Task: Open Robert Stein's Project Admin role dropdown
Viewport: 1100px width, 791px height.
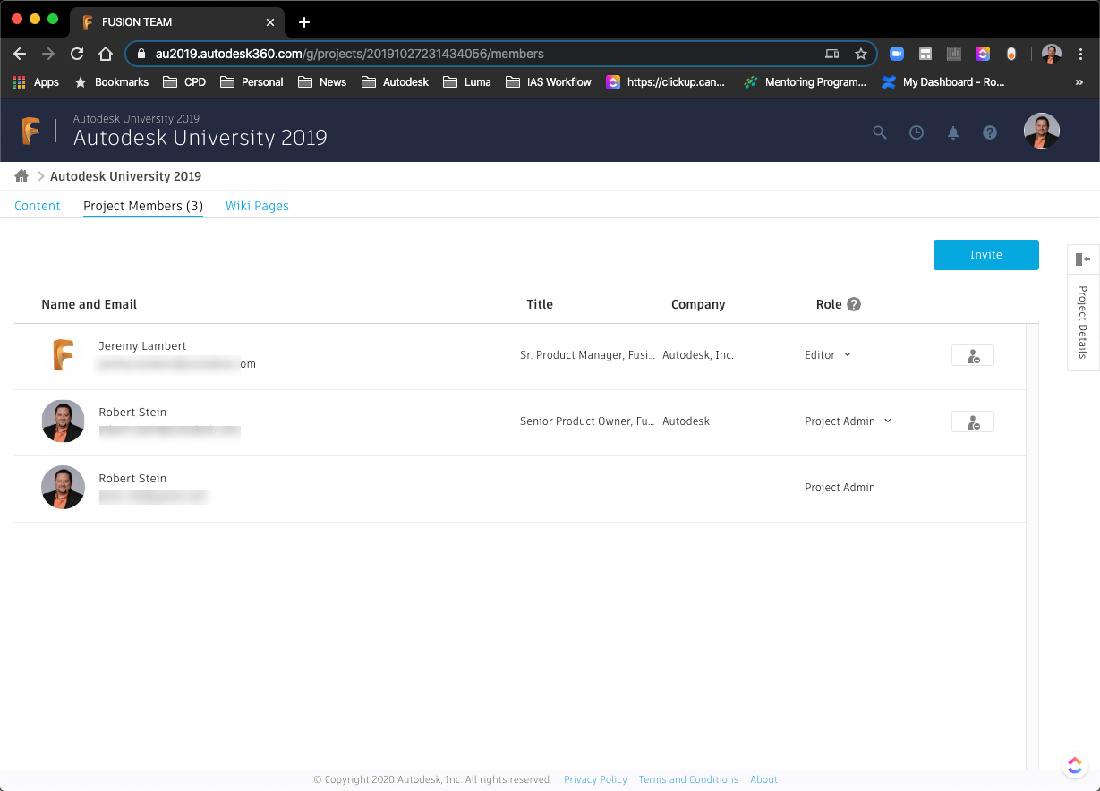Action: [848, 421]
